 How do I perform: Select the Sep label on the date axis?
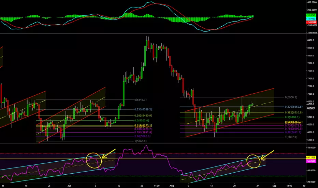click(x=274, y=186)
